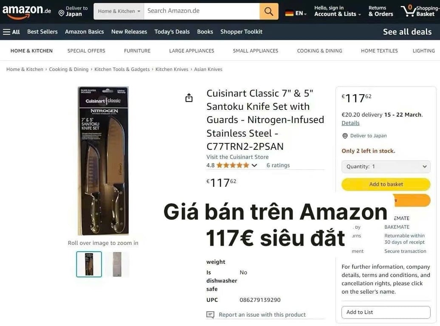440x326 pixels.
Task: Open the shopping basket cart icon
Action: (x=408, y=11)
